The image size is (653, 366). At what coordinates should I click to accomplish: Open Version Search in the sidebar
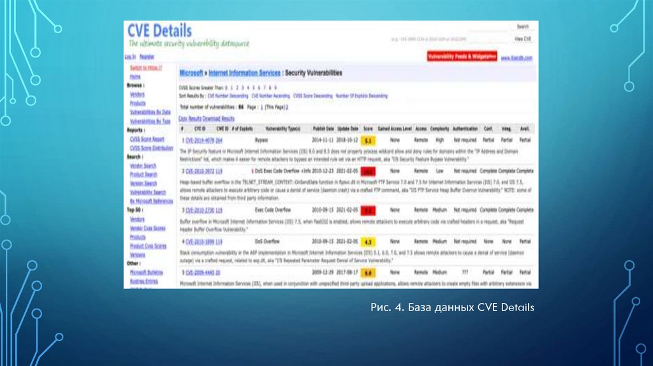143,183
